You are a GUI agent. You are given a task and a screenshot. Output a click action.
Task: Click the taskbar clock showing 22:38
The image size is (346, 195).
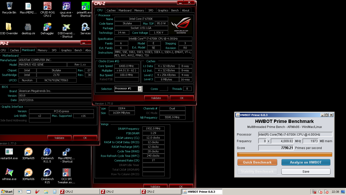(x=336, y=192)
